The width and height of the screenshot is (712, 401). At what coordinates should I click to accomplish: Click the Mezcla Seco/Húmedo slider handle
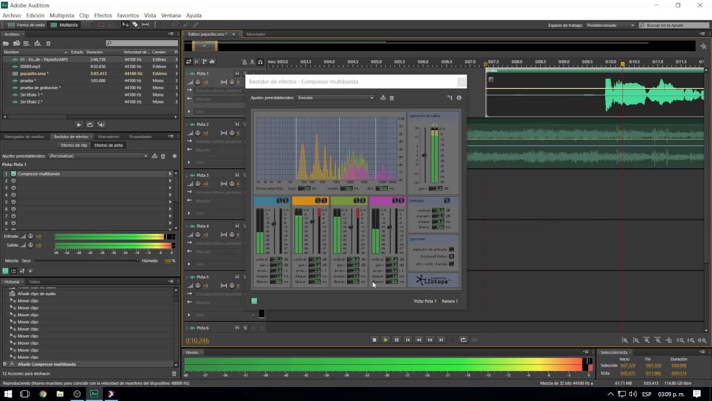pos(138,261)
